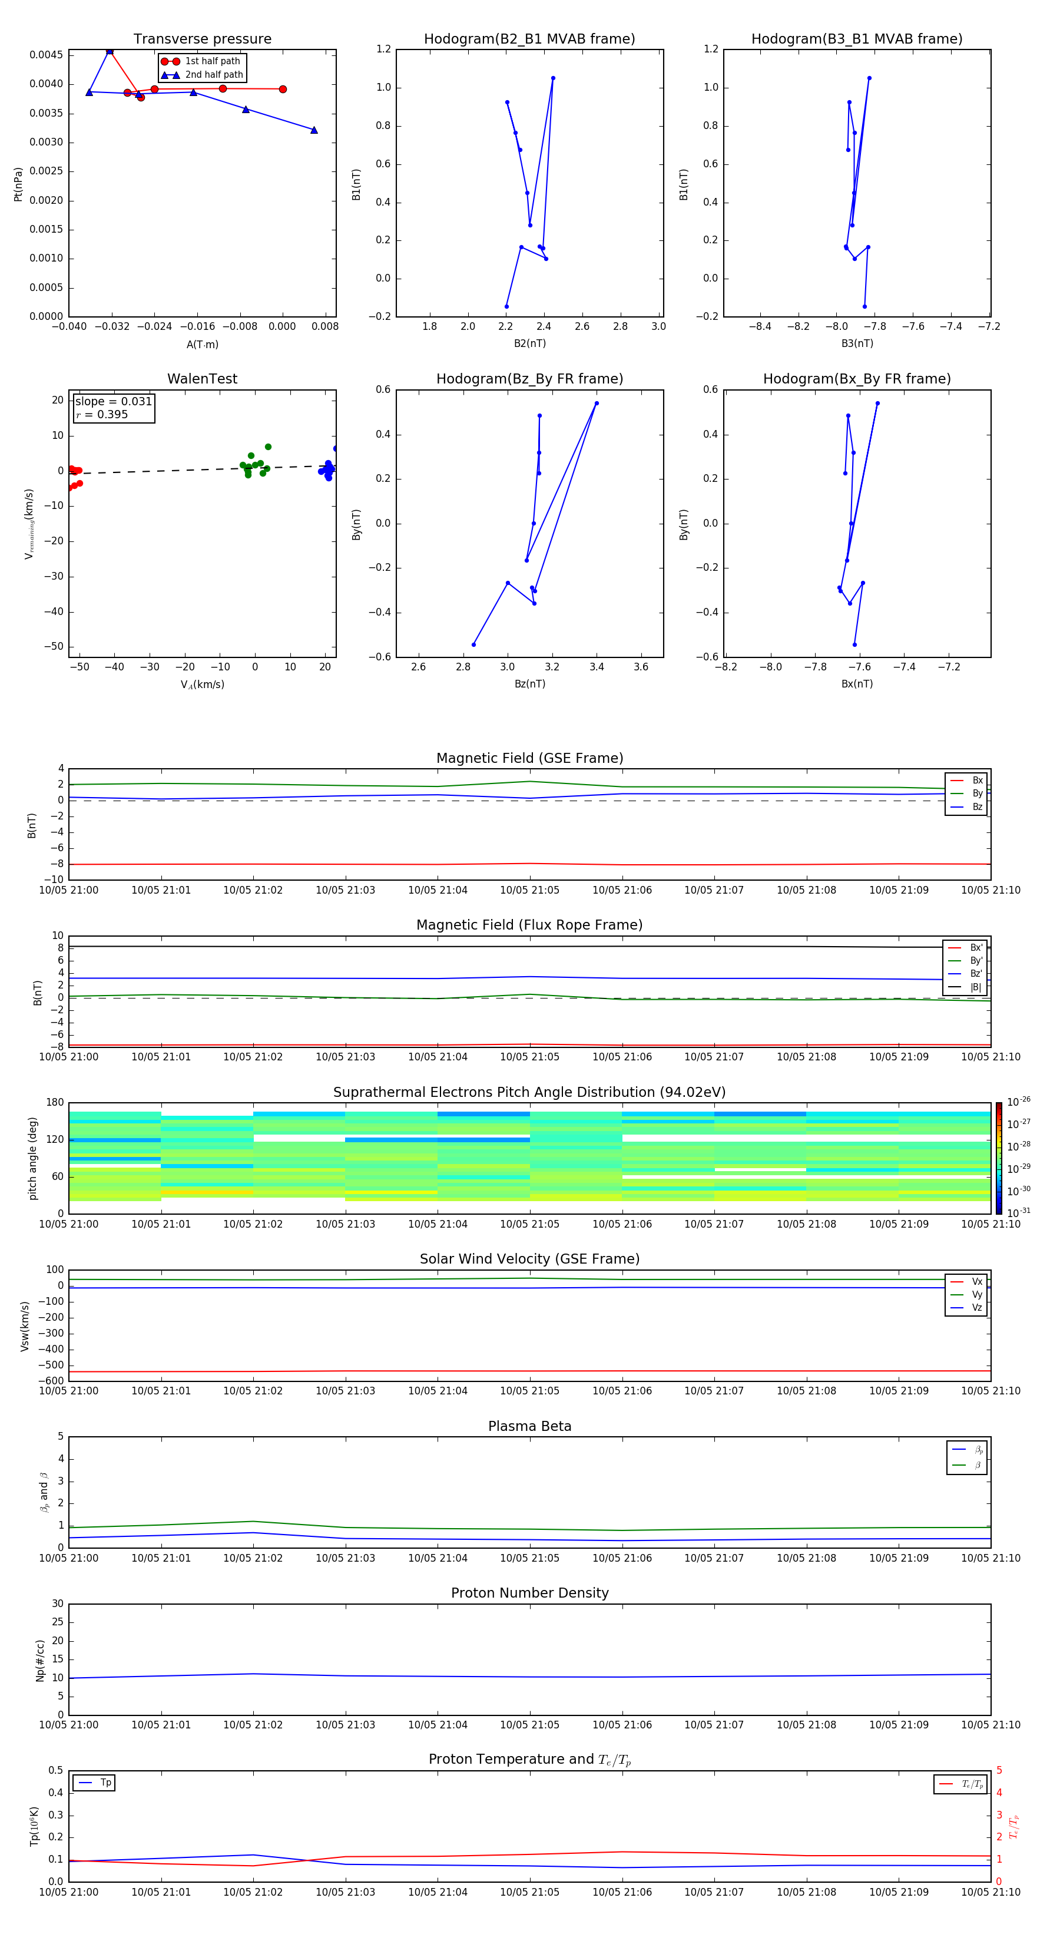
Task: Click '10/05 21:10' tick under proton temperature plot
Action: [991, 1893]
